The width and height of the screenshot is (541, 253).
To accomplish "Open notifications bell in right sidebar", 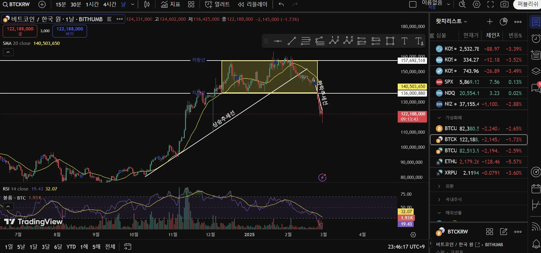I will (x=536, y=244).
